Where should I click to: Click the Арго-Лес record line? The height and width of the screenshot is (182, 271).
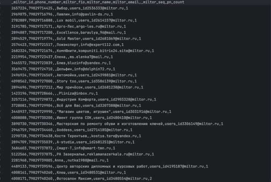point(69,26)
